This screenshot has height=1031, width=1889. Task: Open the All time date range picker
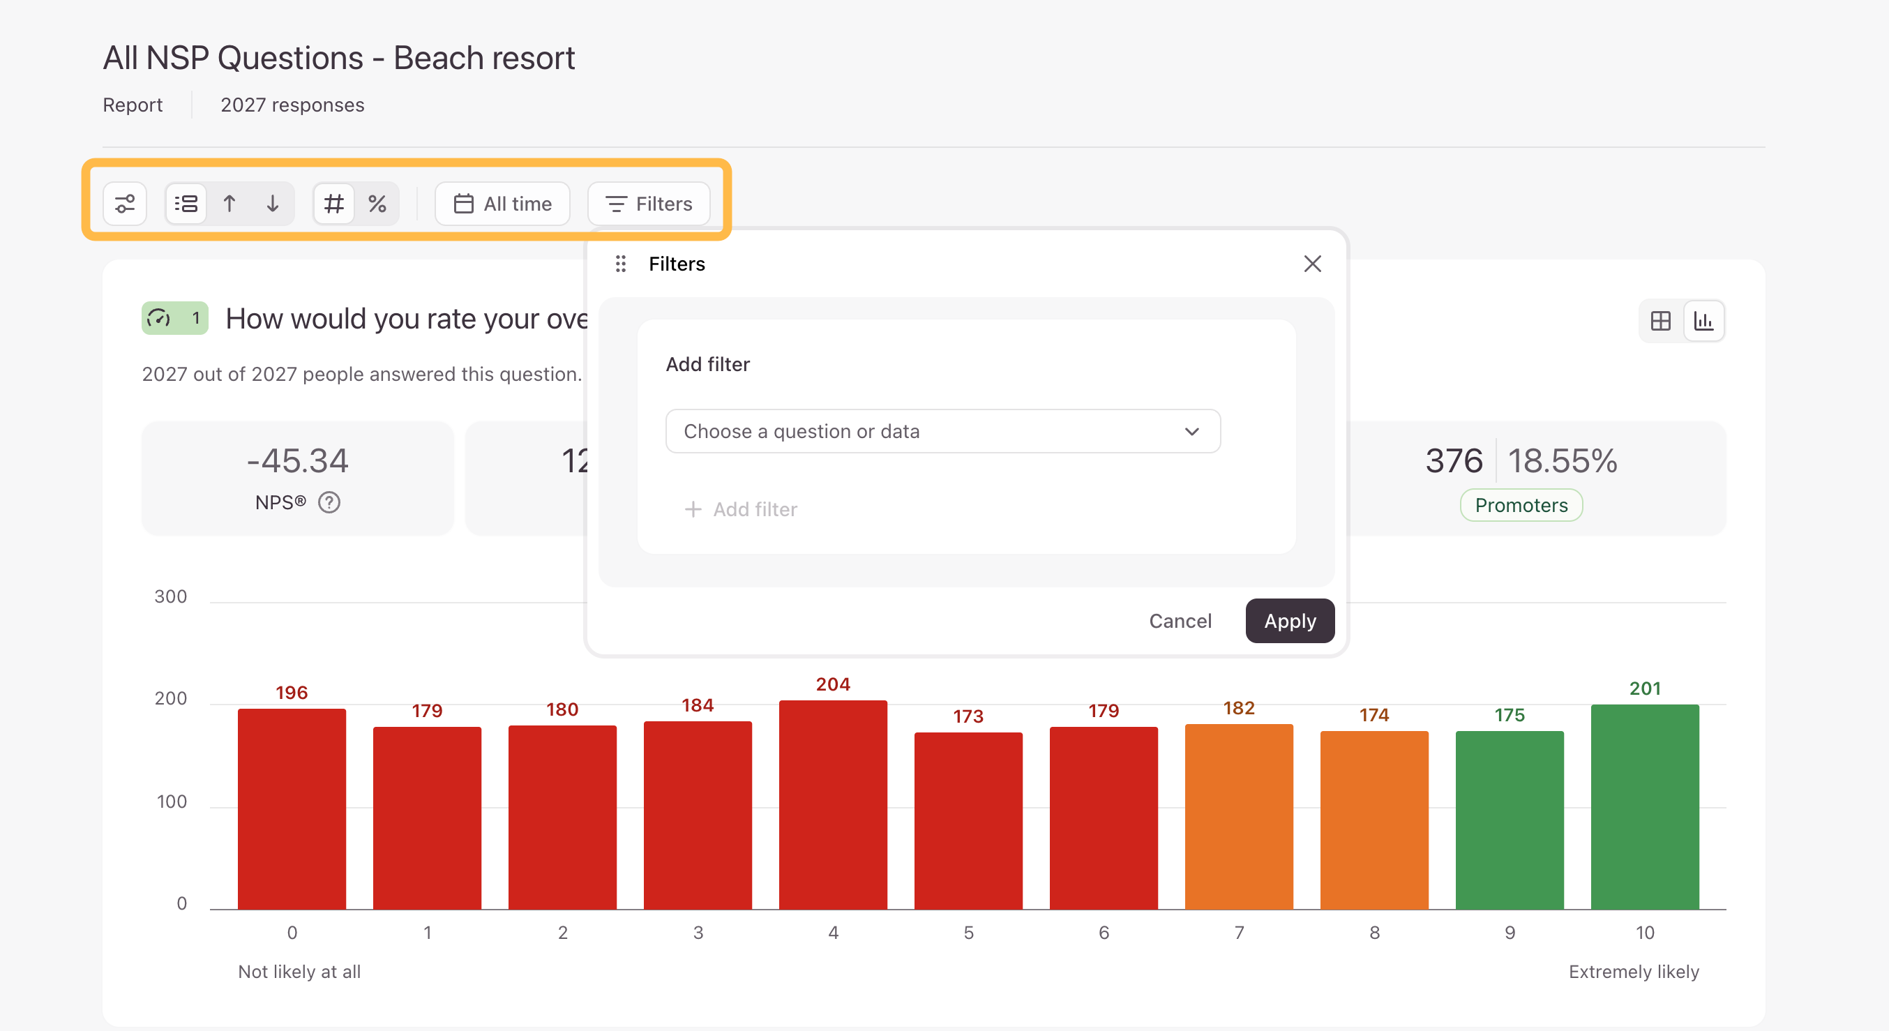[x=502, y=203]
